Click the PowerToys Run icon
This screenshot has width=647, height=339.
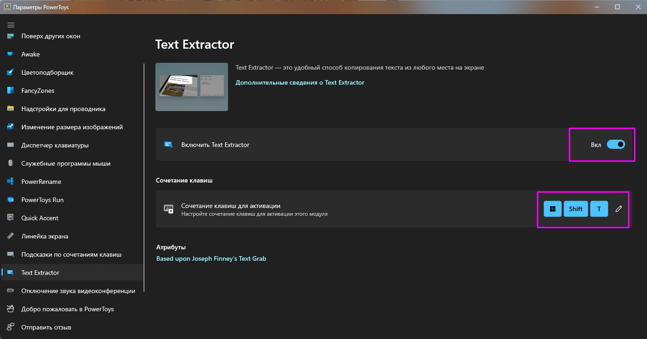10,200
